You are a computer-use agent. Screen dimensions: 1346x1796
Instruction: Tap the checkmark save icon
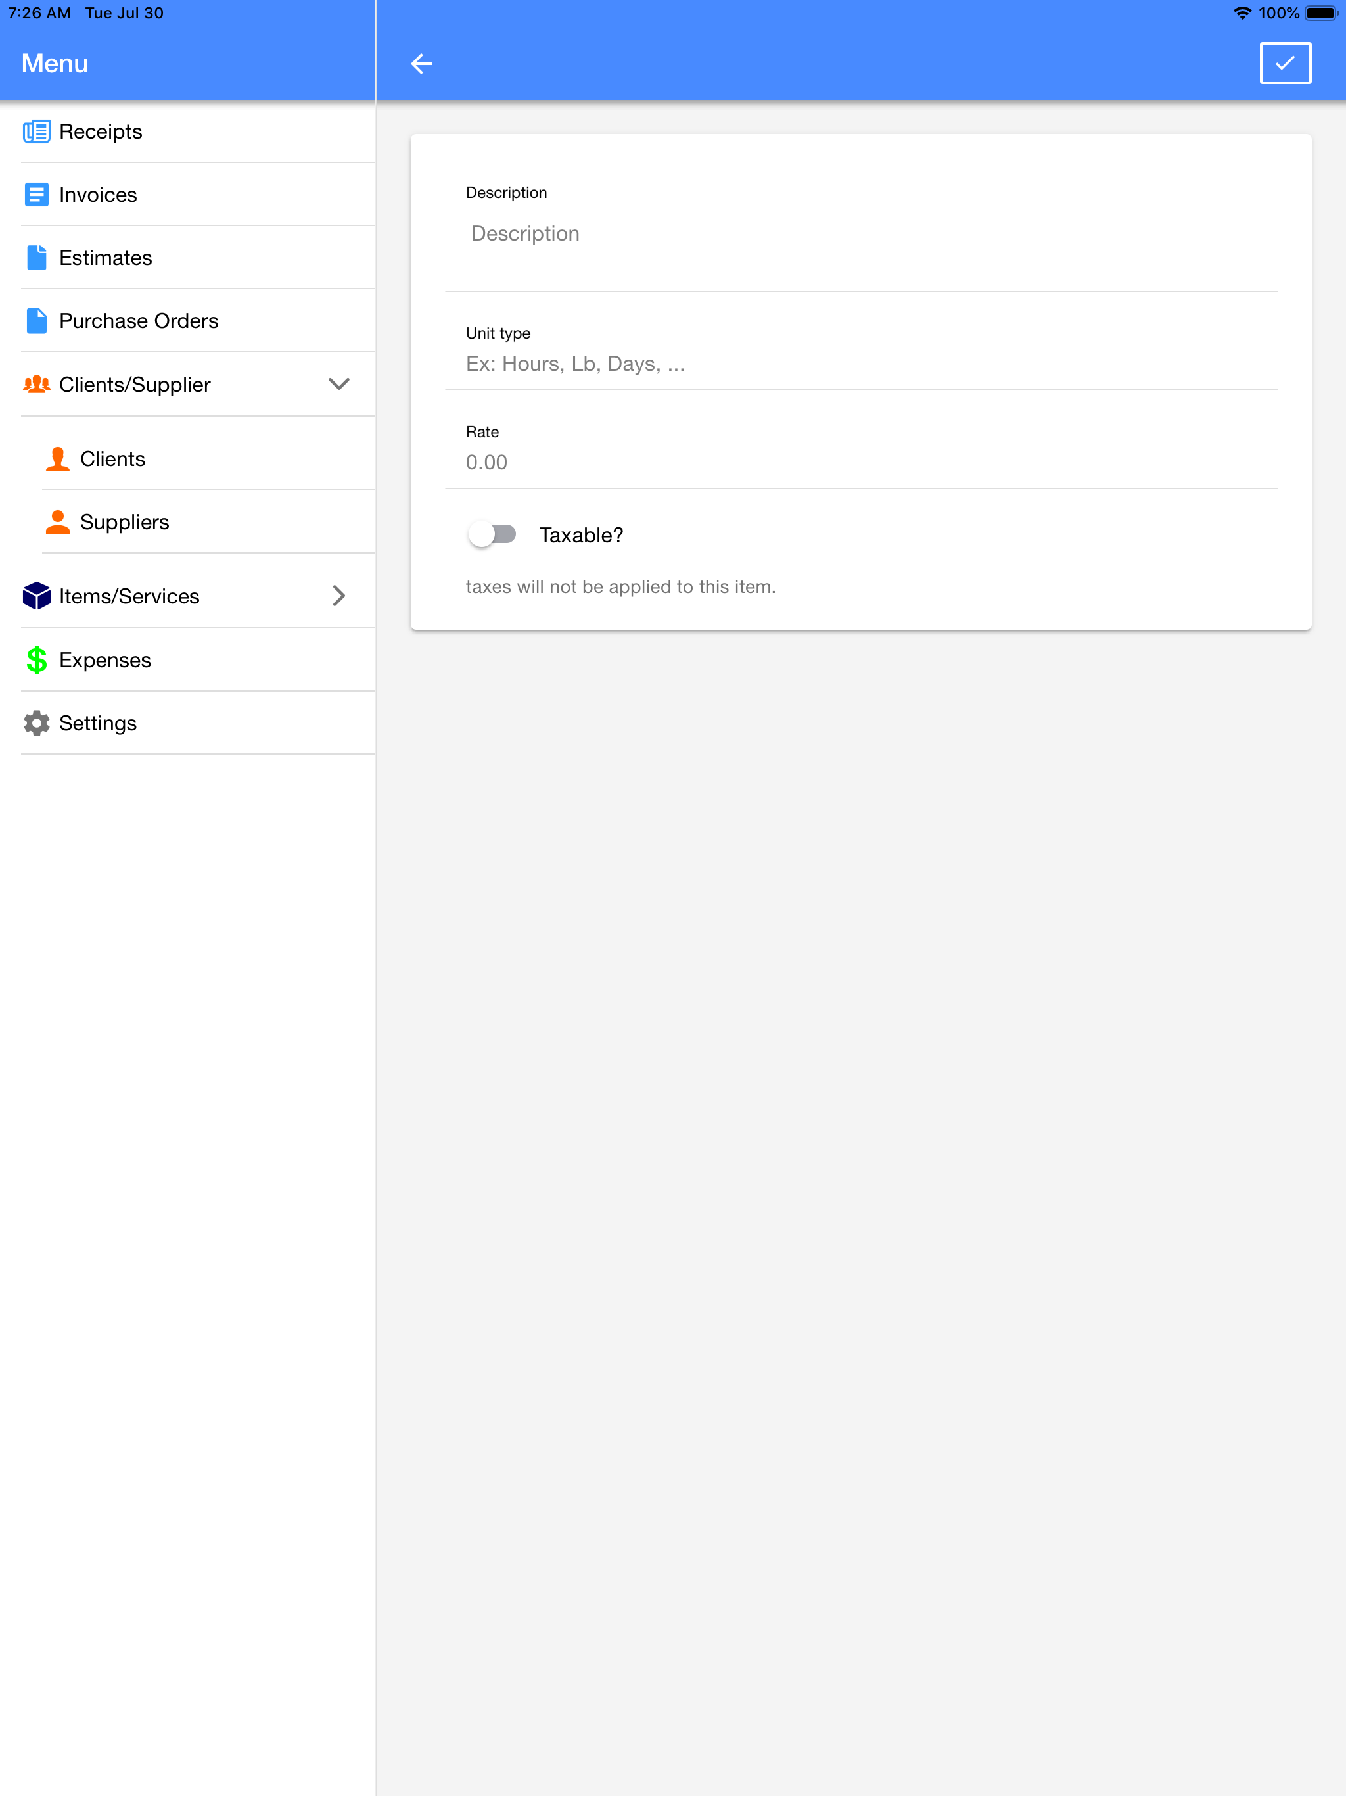(x=1284, y=63)
